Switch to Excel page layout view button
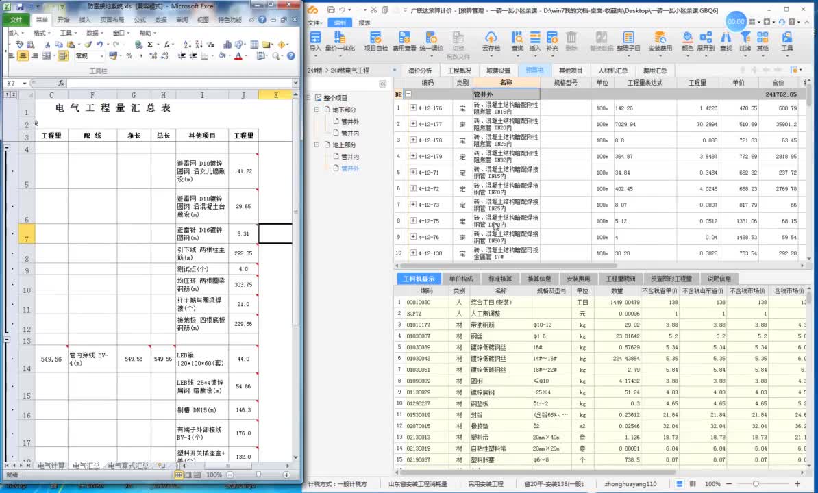The width and height of the screenshot is (818, 493). click(188, 475)
